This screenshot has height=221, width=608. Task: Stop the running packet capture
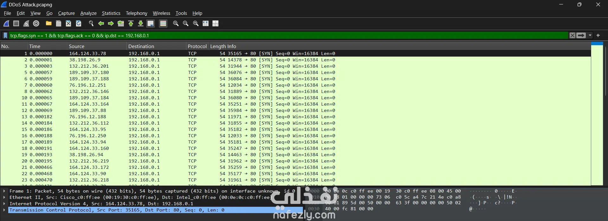tap(16, 23)
